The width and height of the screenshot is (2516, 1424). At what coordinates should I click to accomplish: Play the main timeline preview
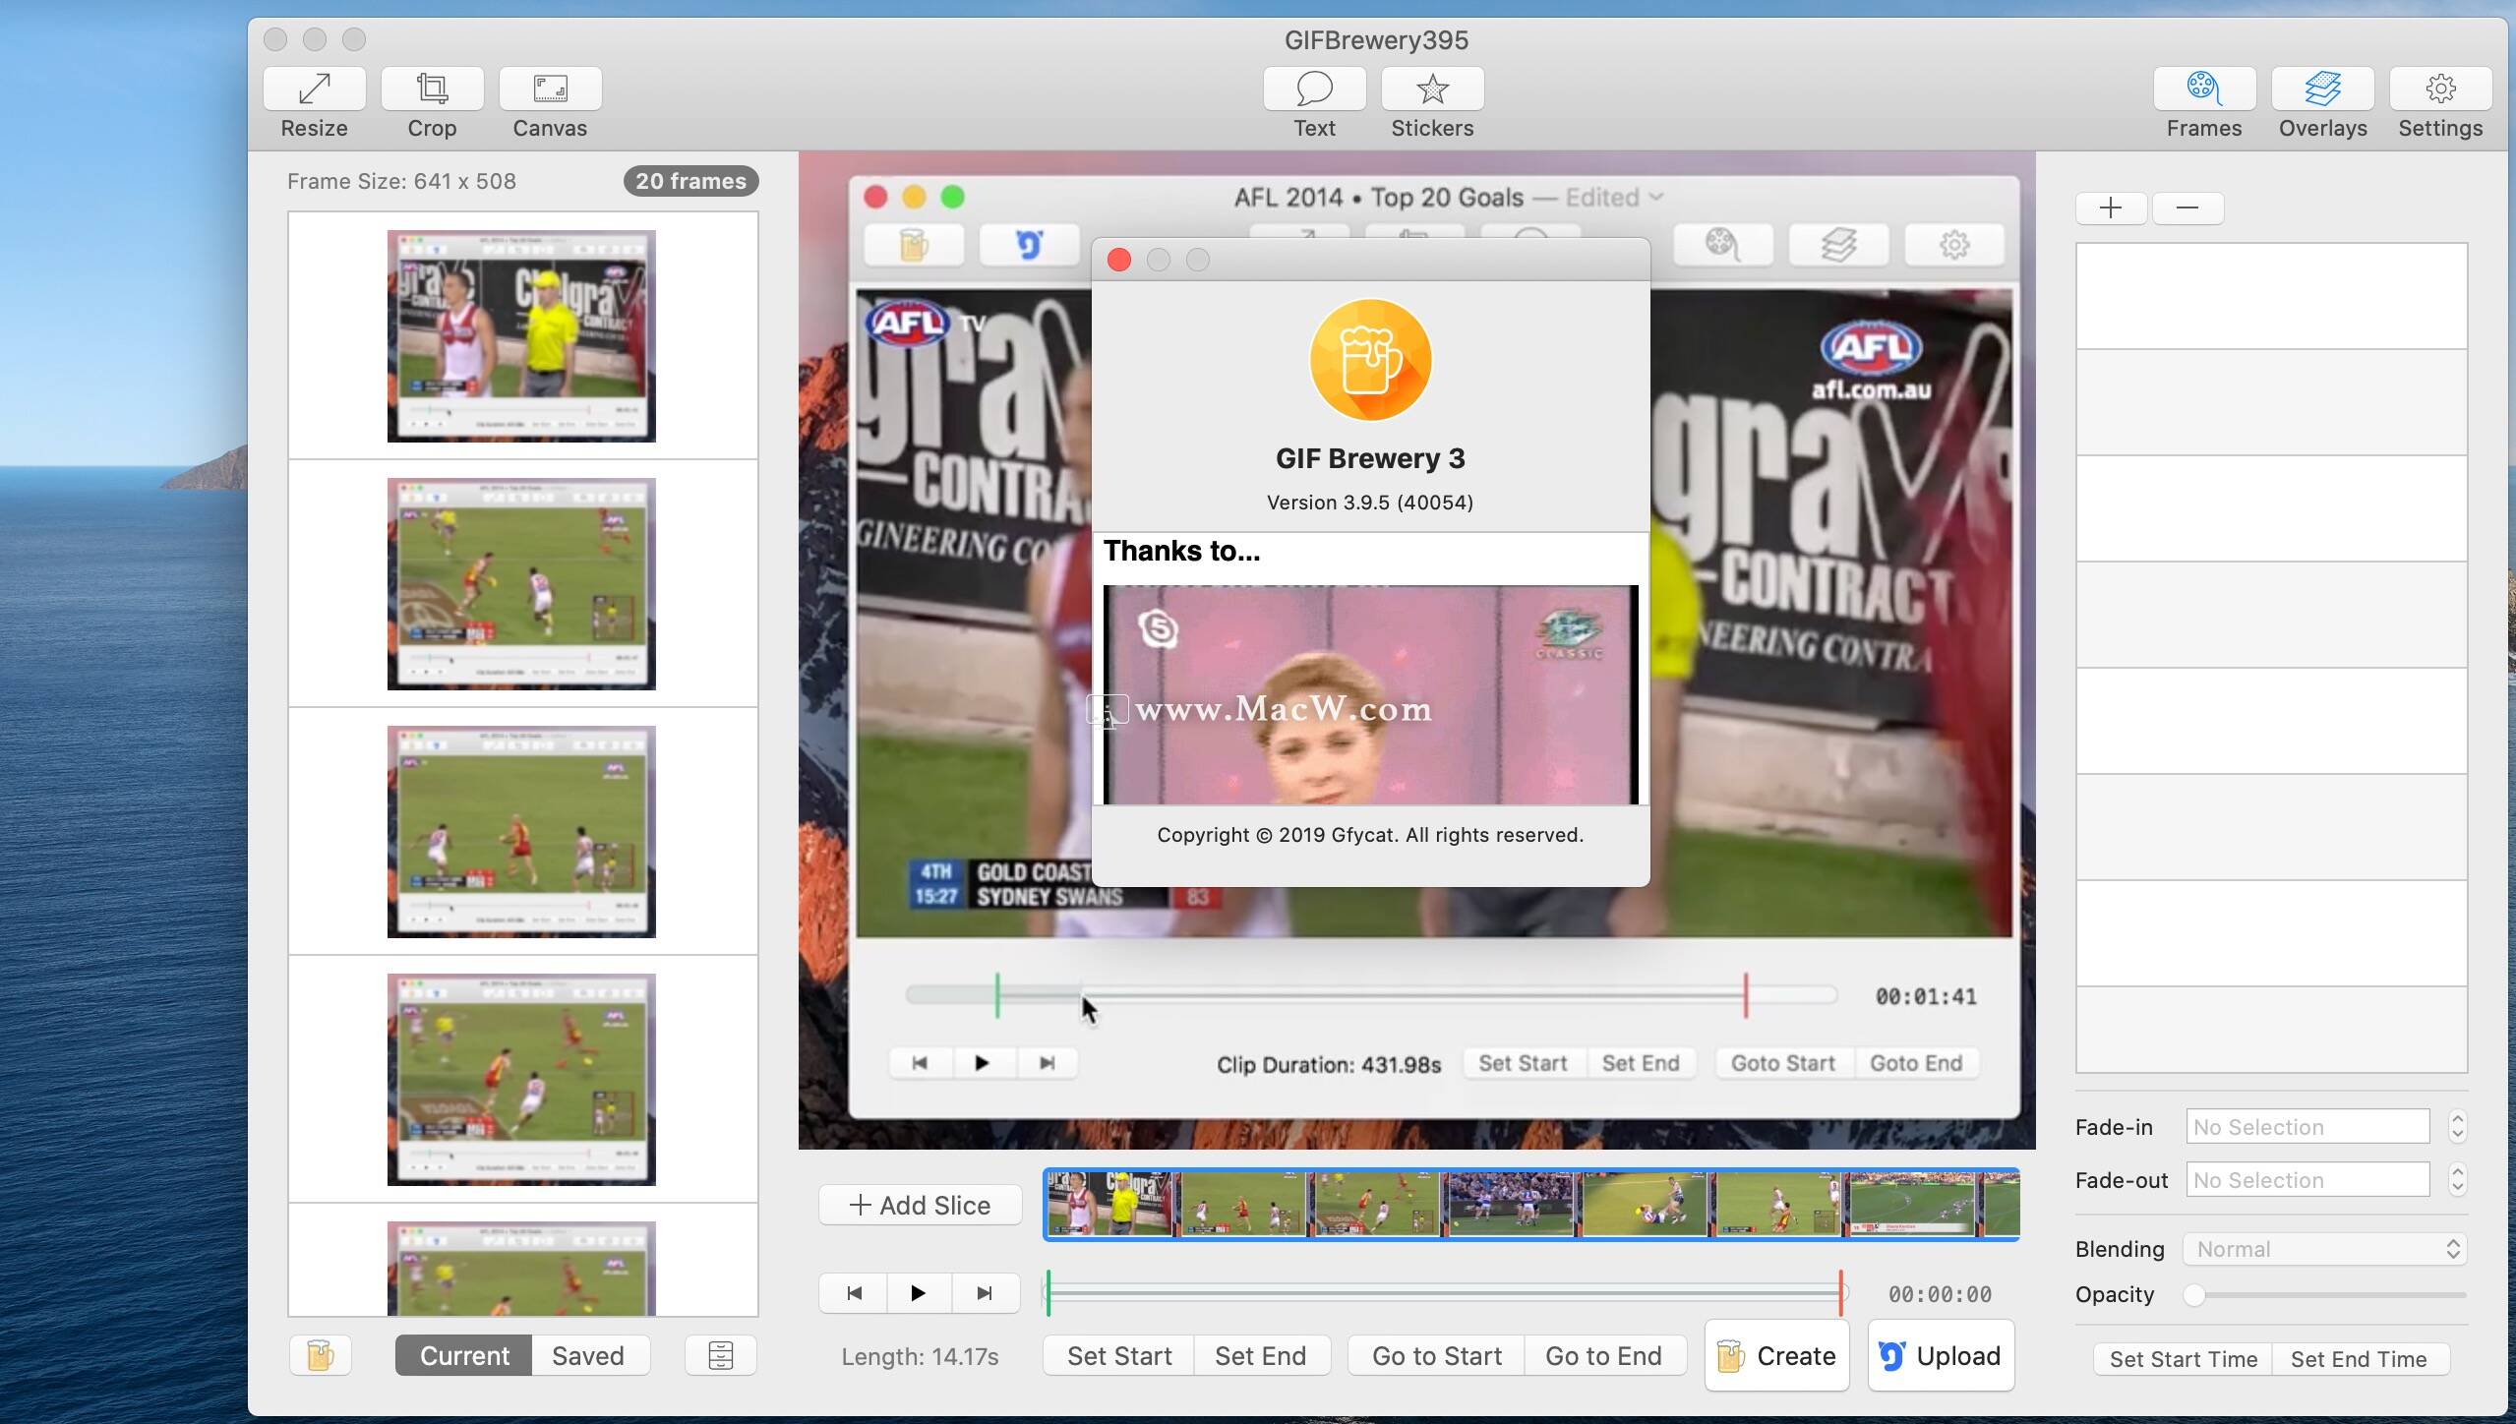[918, 1293]
